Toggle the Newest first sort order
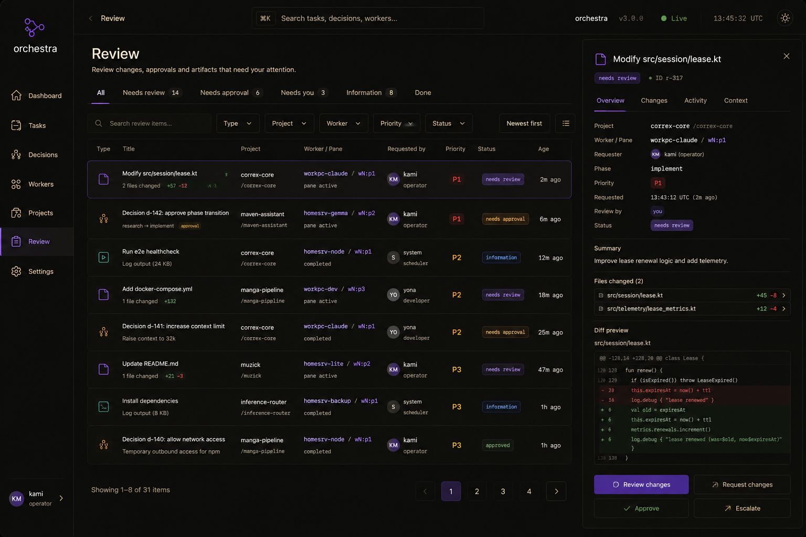This screenshot has height=537, width=806. pos(524,123)
